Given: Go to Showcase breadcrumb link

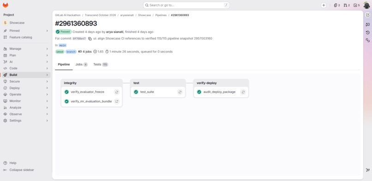Looking at the screenshot, I should [x=144, y=15].
